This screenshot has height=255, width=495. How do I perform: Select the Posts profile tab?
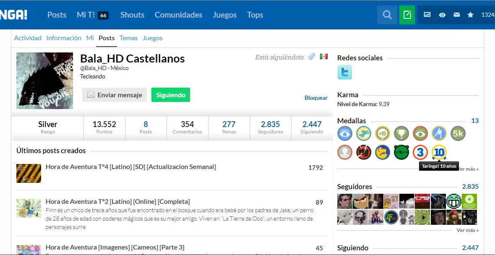107,38
